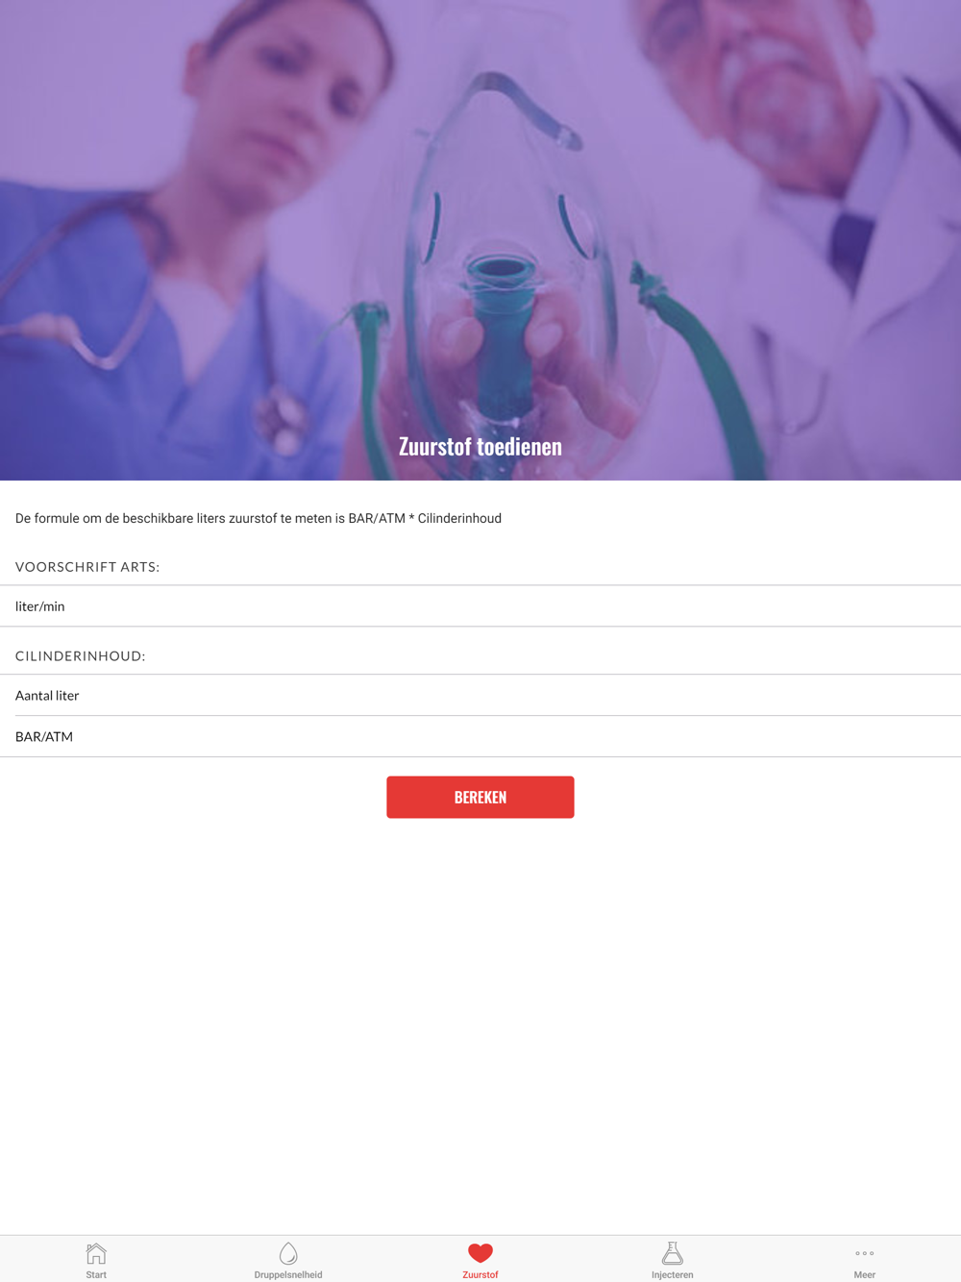
Task: Click the formula description text
Action: coord(259,519)
